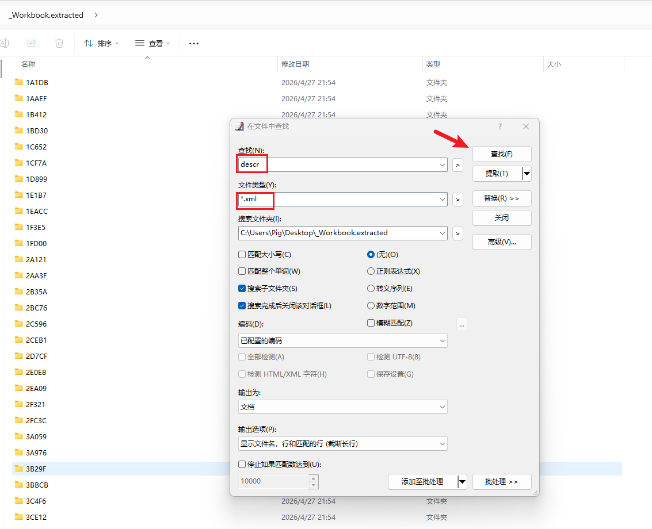Click the arrow button beside file type field

click(x=457, y=200)
